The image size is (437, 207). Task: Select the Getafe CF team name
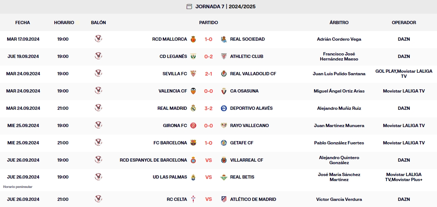tap(241, 143)
